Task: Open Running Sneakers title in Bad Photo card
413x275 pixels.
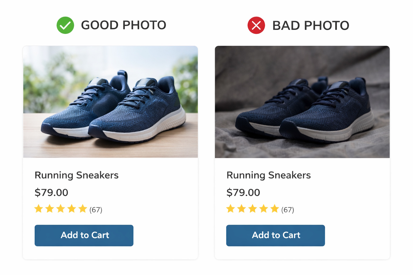Action: [x=269, y=175]
